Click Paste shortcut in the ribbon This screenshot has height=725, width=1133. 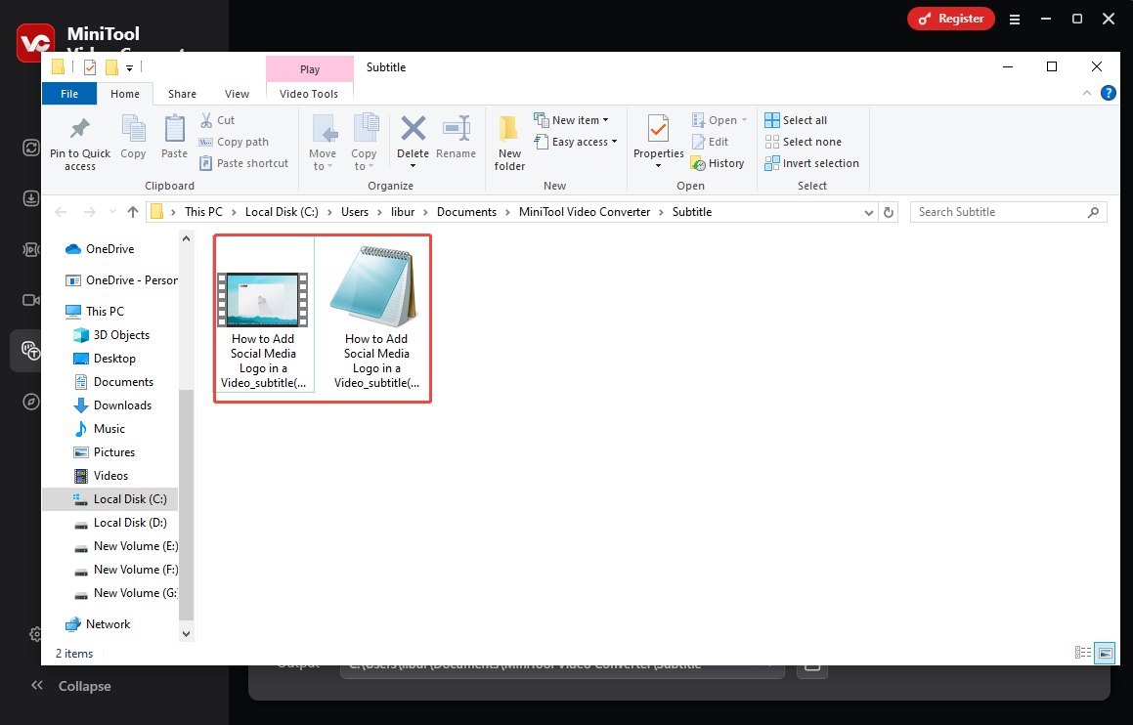click(243, 163)
